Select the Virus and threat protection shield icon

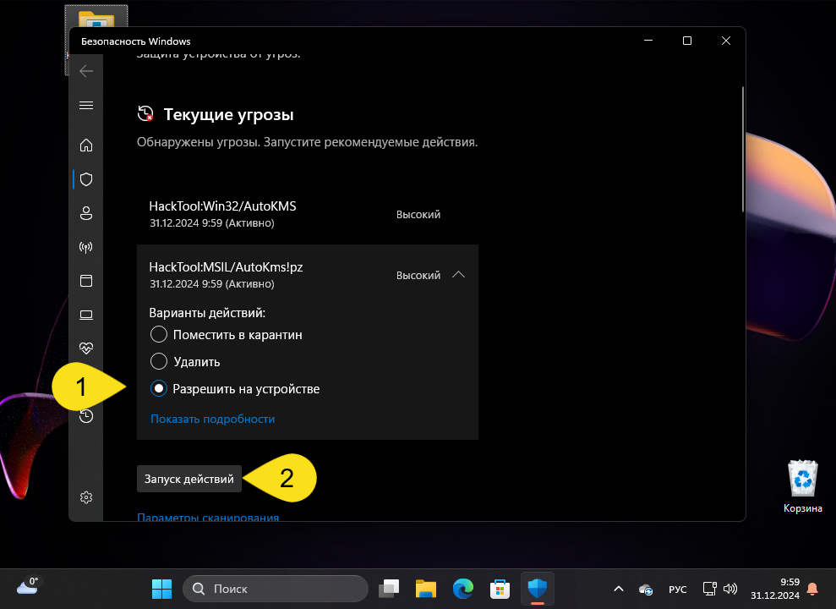point(85,178)
